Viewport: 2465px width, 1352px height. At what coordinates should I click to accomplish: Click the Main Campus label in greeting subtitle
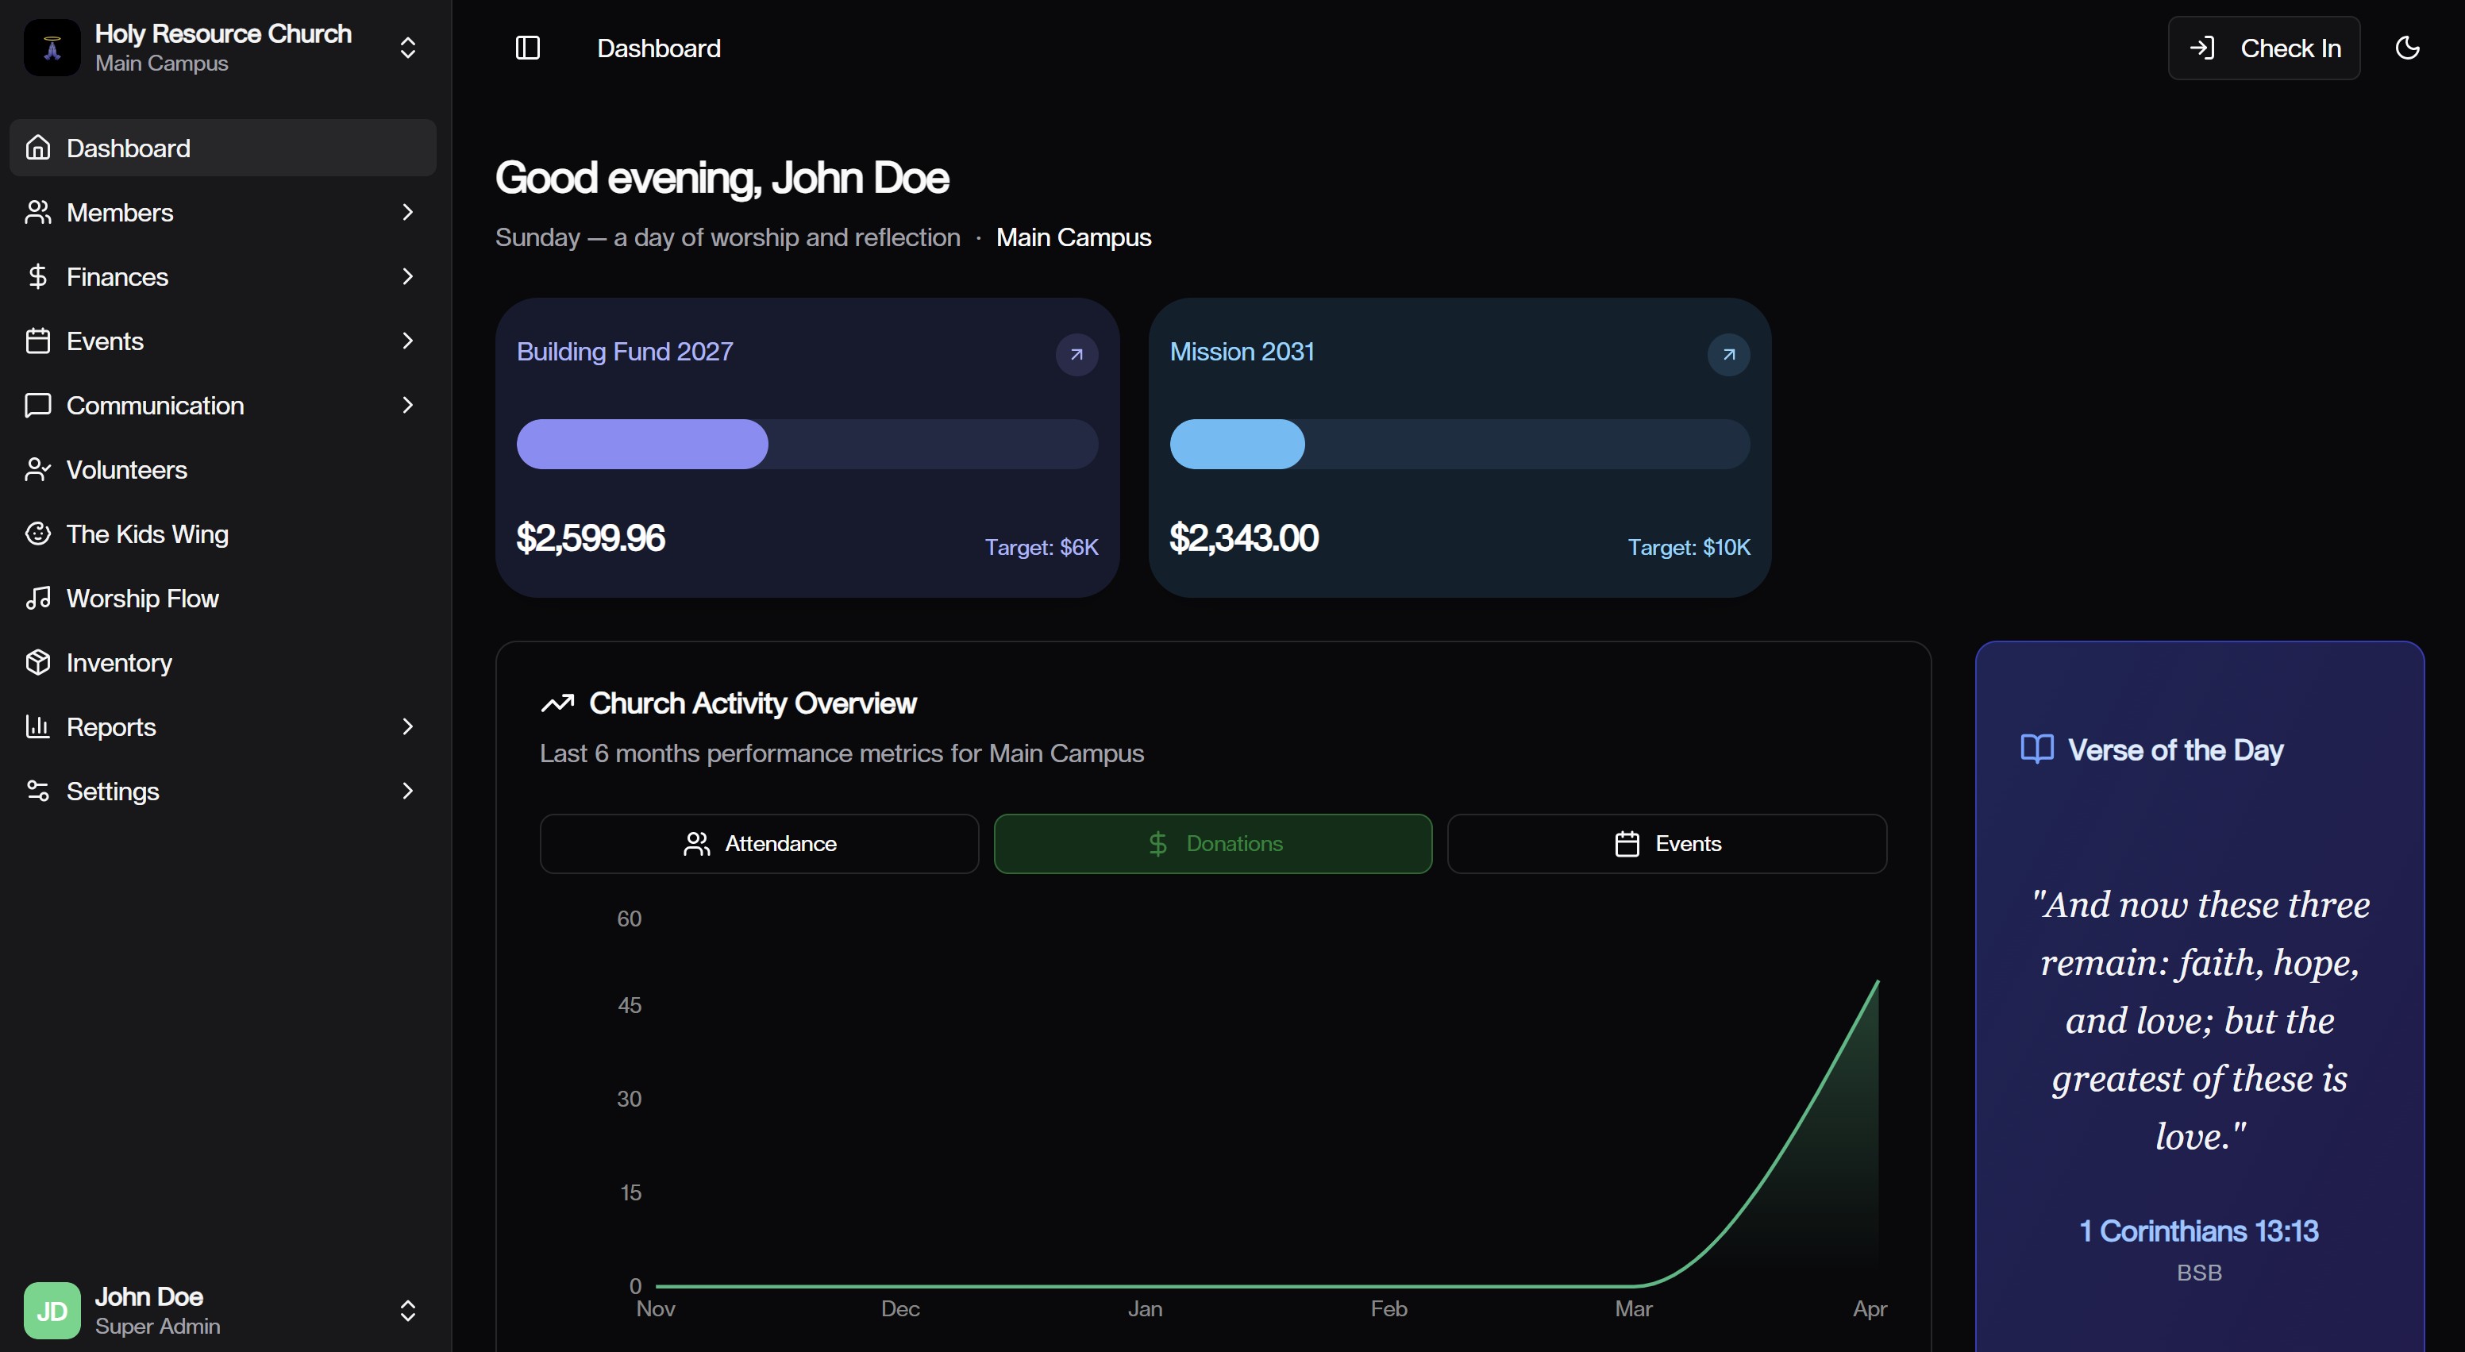pyautogui.click(x=1073, y=237)
